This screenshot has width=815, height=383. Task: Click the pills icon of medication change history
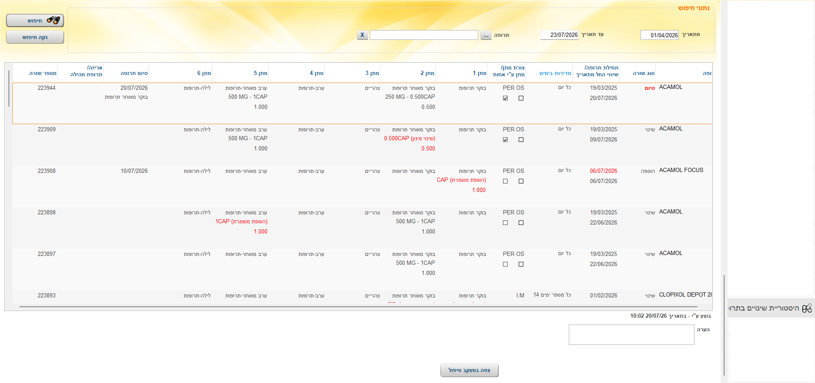pos(807,308)
